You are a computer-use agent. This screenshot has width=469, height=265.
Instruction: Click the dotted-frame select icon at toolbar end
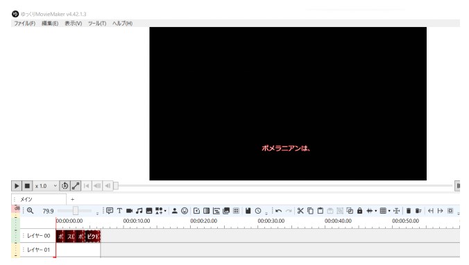point(450,211)
